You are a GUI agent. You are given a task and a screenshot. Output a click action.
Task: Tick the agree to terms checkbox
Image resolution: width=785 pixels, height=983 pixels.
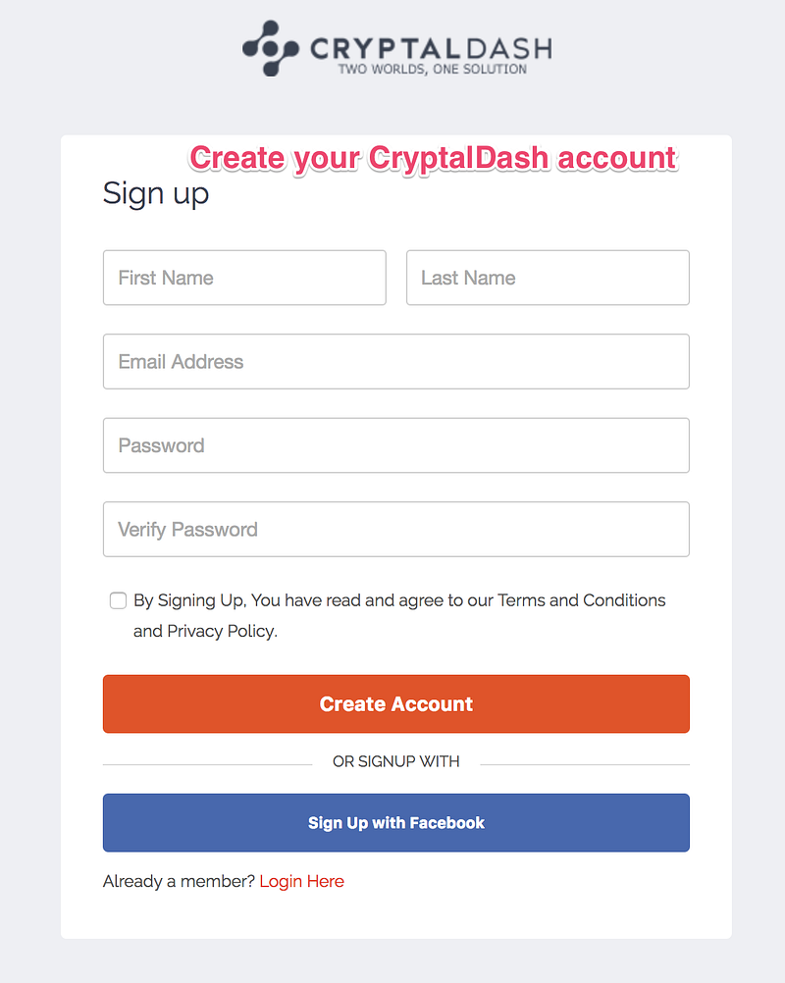118,600
